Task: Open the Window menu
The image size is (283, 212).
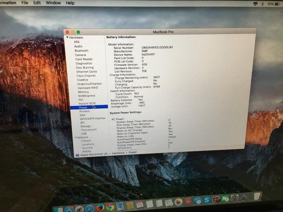Action: tap(53, 3)
